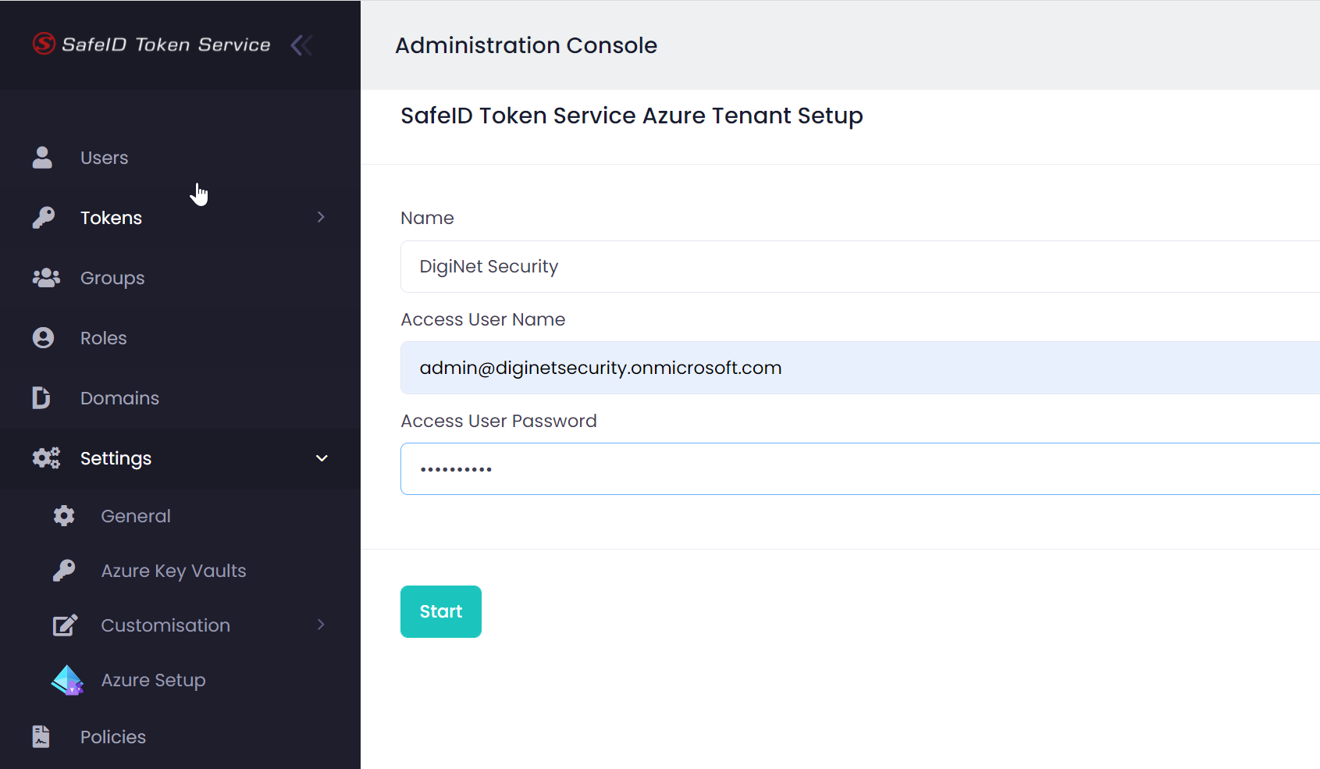Open the Azure Key Vaults page
Viewport: 1320px width, 769px height.
click(x=173, y=571)
